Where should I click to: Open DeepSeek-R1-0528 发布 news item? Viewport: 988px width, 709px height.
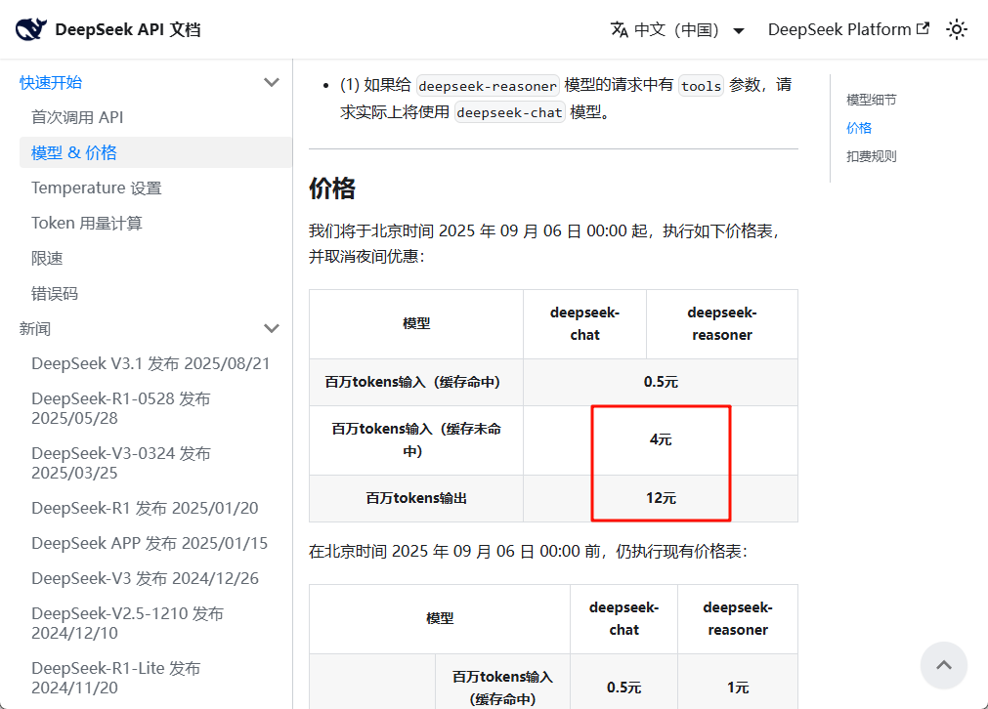121,408
